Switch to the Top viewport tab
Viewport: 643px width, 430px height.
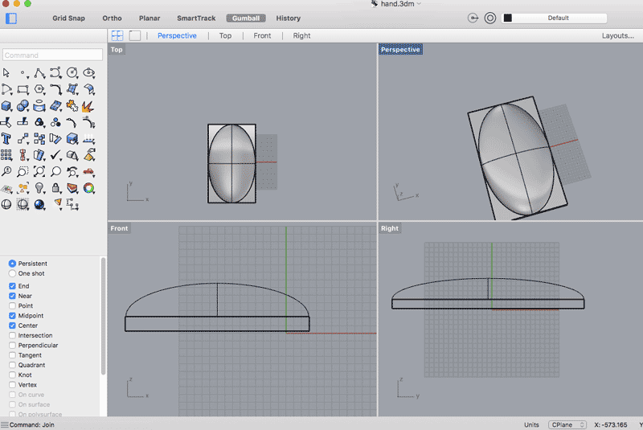tap(225, 35)
